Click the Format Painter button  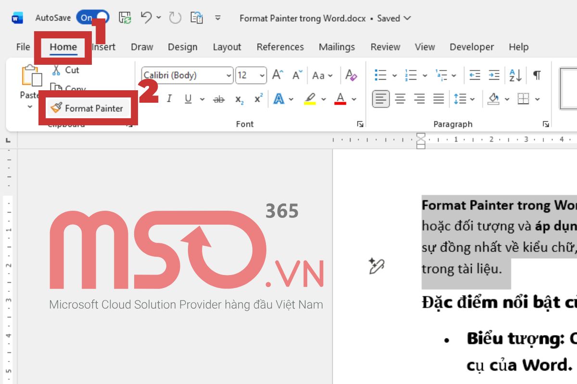(x=88, y=108)
